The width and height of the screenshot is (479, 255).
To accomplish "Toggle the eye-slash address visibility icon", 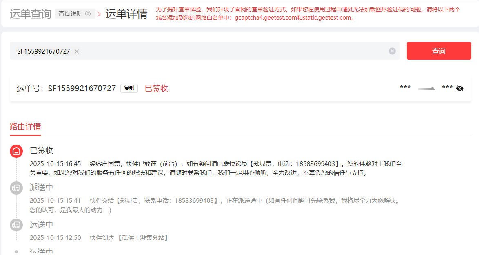I will click(460, 88).
